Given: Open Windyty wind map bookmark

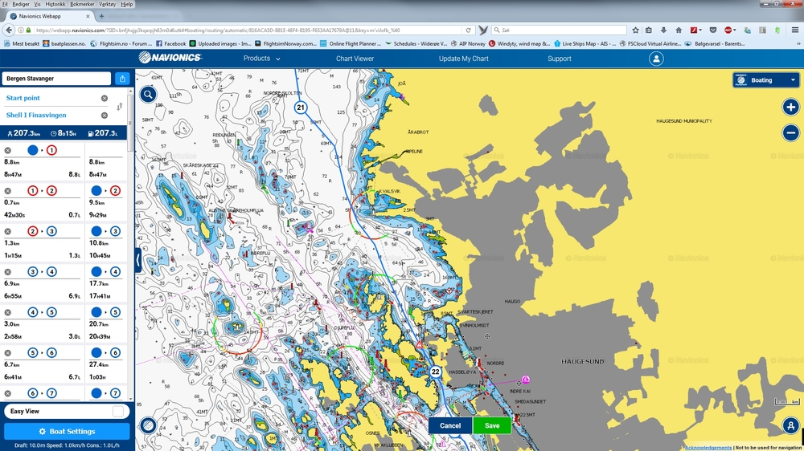Looking at the screenshot, I should click(519, 44).
